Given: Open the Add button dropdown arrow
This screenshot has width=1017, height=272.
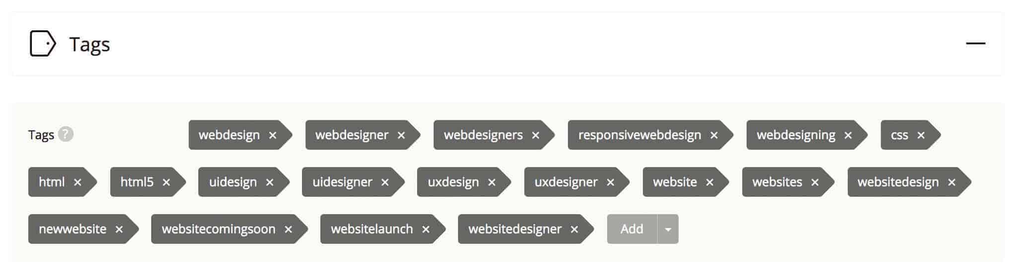Looking at the screenshot, I should (x=668, y=229).
